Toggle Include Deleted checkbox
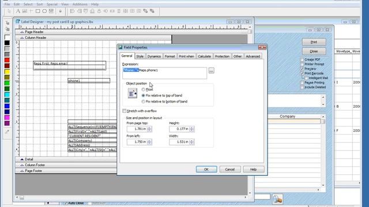 (x=302, y=87)
